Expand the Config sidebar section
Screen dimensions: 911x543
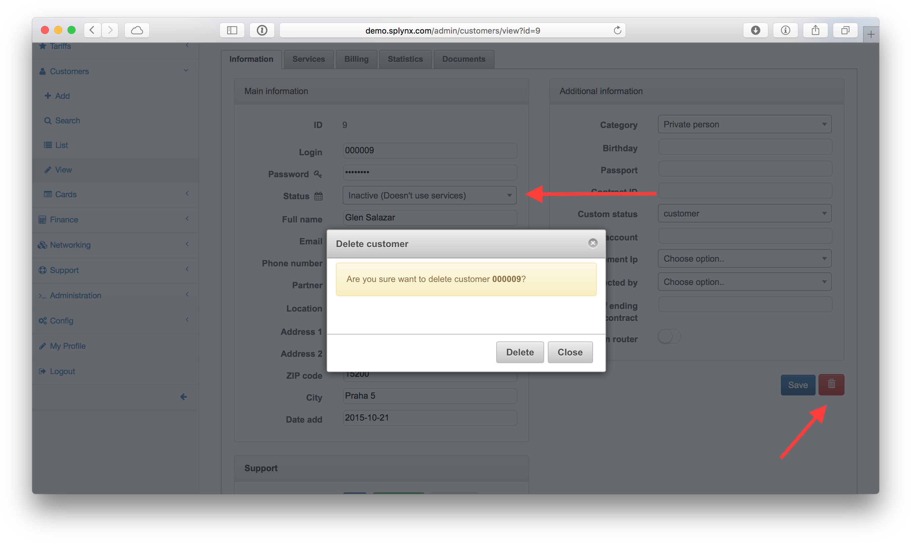tap(187, 320)
